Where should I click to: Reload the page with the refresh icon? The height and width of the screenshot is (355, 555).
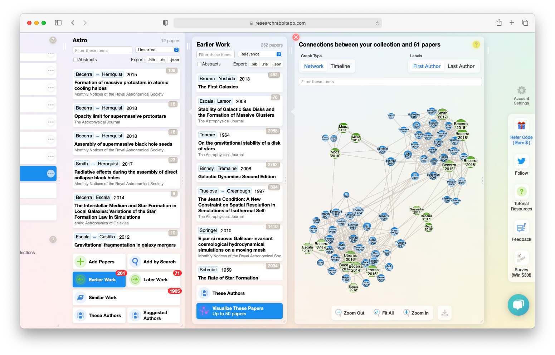click(377, 23)
